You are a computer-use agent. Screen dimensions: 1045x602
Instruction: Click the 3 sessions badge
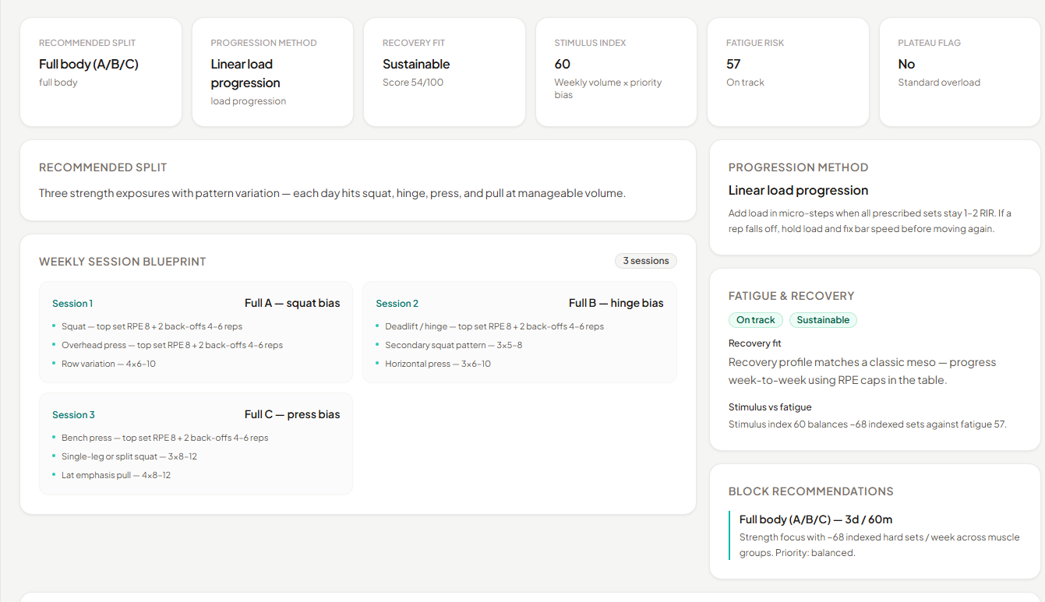tap(645, 261)
